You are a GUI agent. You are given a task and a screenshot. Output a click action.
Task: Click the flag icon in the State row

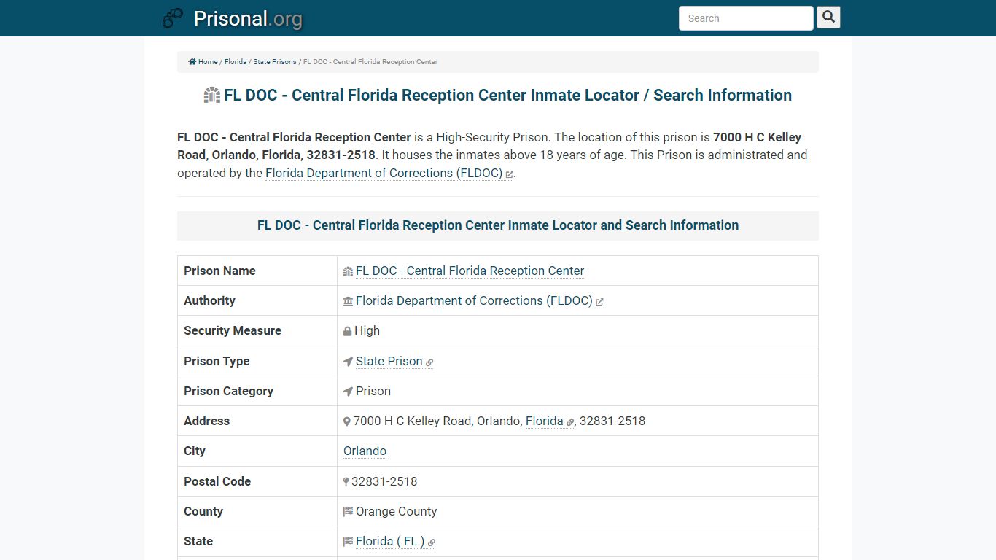point(349,542)
